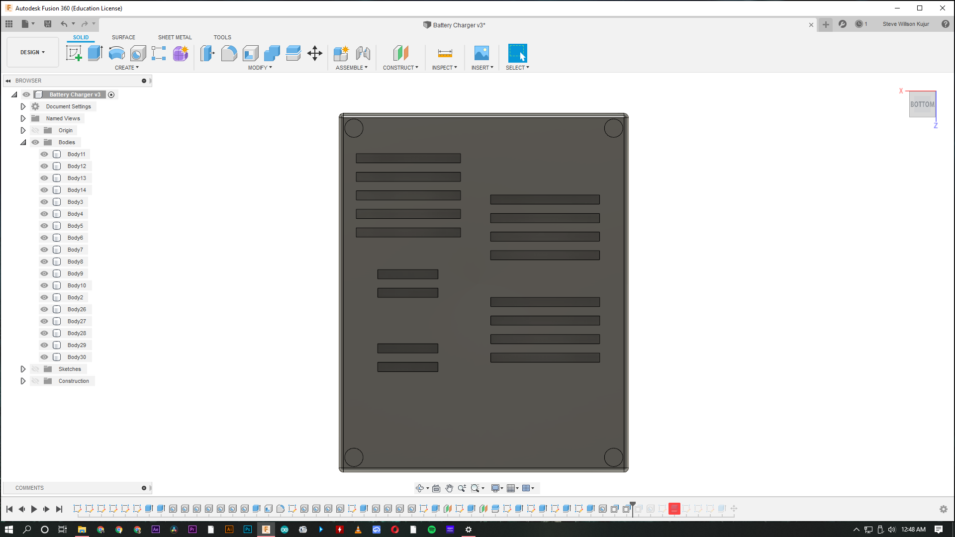Select the Fillet tool in Modify

[229, 53]
